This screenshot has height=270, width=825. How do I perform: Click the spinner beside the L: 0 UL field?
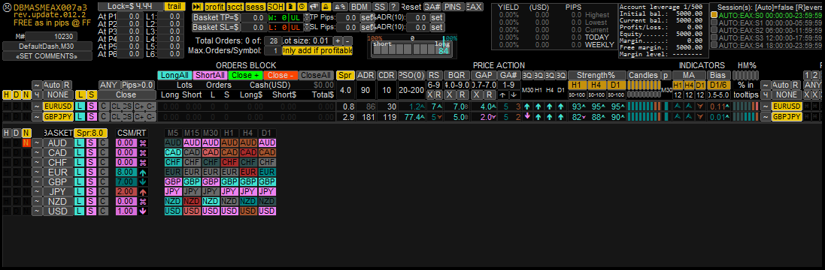point(307,27)
